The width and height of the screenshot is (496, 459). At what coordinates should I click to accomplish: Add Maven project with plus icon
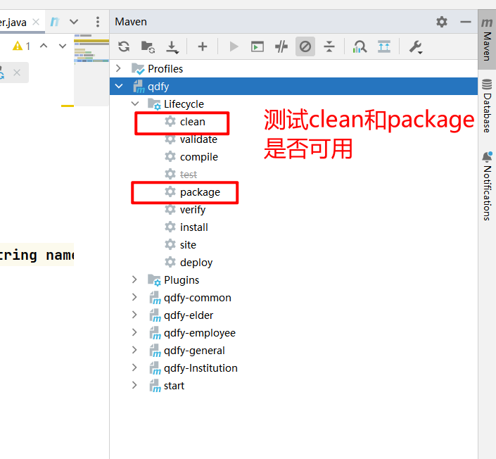[x=203, y=46]
